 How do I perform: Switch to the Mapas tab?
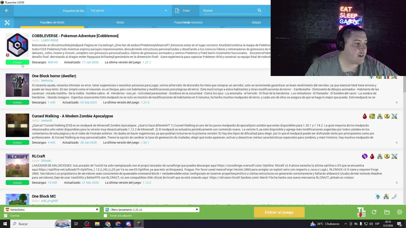256,22
